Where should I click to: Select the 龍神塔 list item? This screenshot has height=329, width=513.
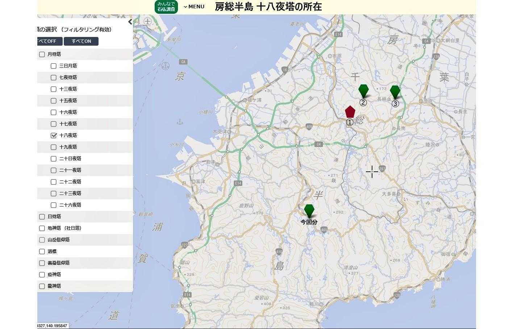coord(54,286)
